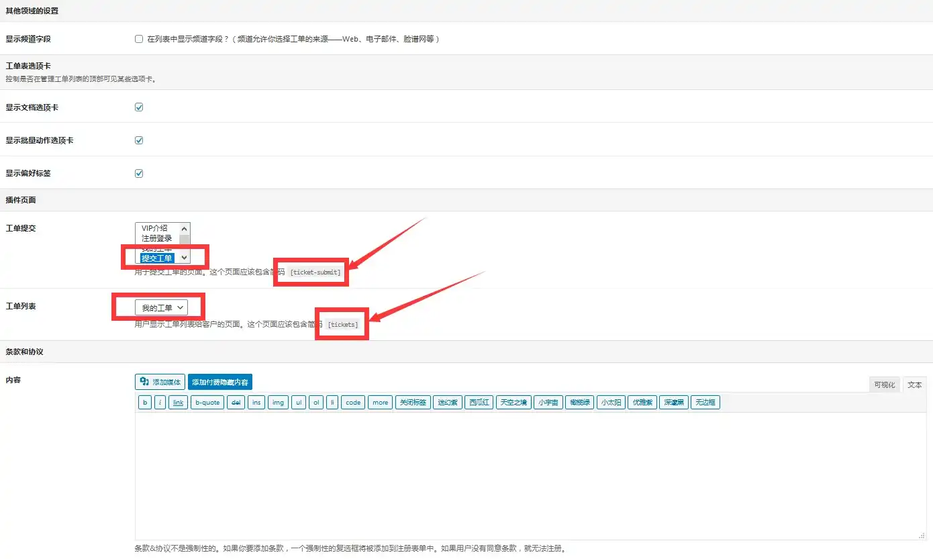Uncheck the 显示批量动作选项卡 checkbox

[139, 140]
